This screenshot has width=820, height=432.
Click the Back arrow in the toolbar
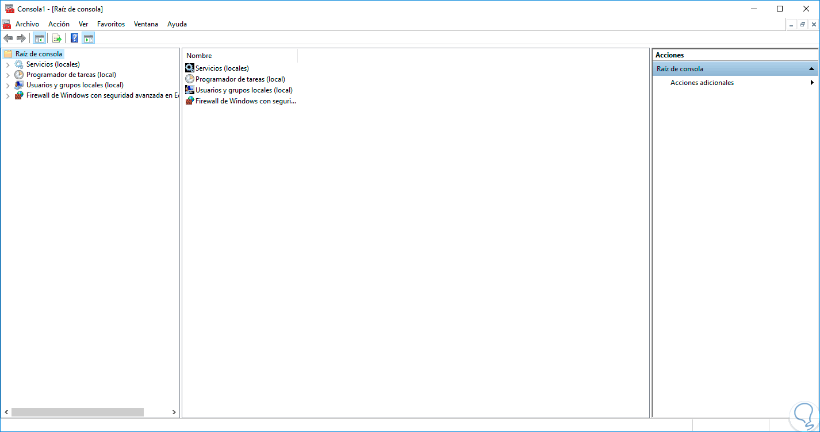[x=8, y=38]
